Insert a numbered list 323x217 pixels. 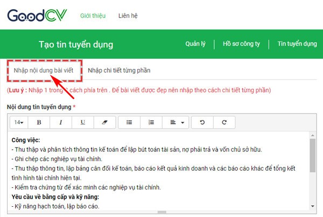pos(151,122)
